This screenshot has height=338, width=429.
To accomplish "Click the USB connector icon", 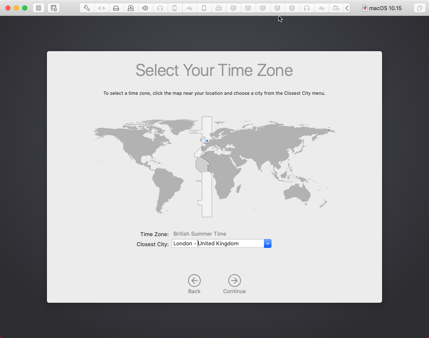I will [189, 8].
